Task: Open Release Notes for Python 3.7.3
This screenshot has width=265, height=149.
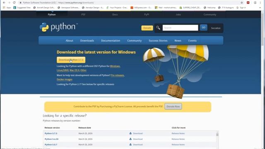Action: (x=178, y=133)
